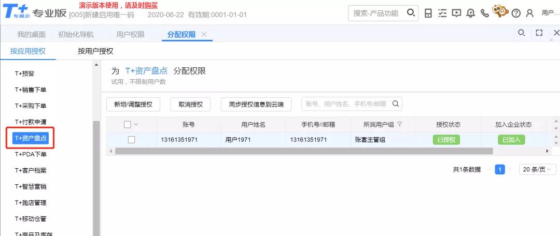Viewport: 560px width, 236px height.
Task: Click the 取消授权 button
Action: (x=191, y=105)
